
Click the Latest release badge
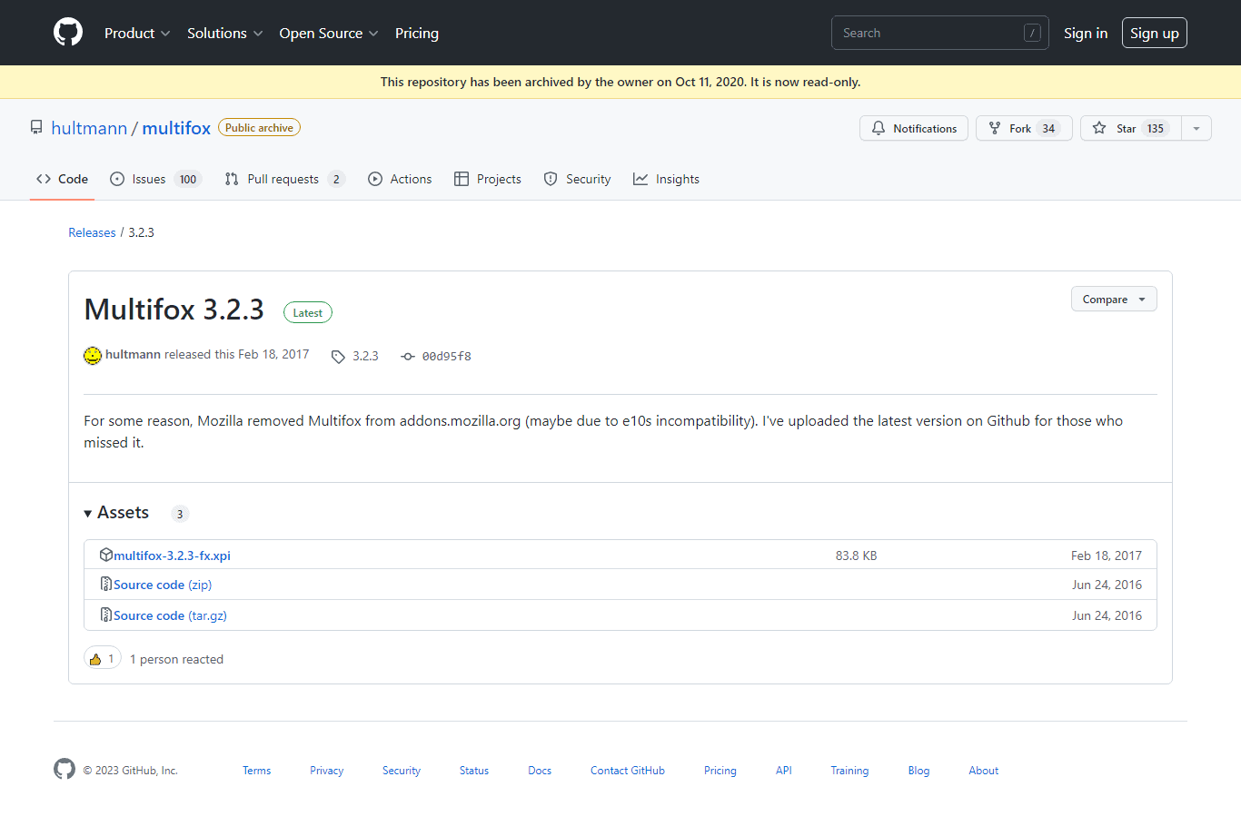tap(308, 312)
